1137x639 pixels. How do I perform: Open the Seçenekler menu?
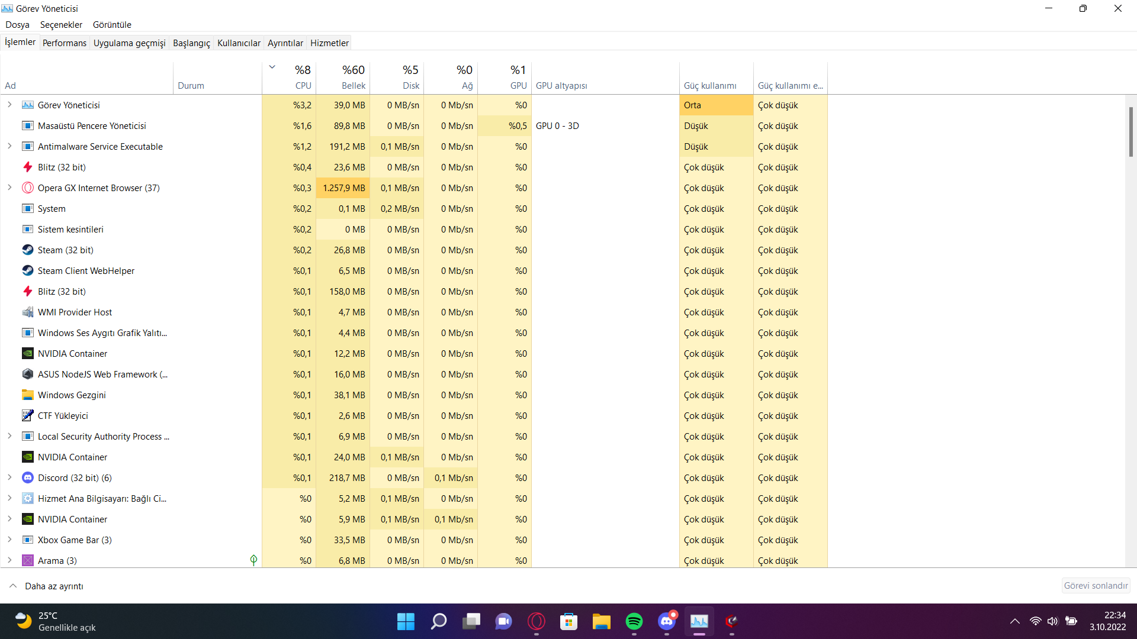(x=61, y=25)
